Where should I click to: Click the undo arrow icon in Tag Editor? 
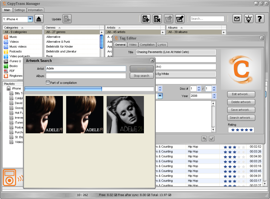[x=204, y=139]
